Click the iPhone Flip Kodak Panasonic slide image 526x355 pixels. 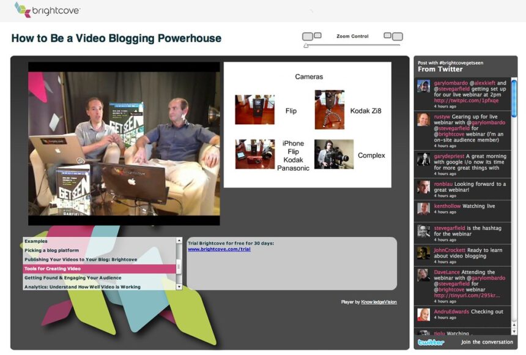255,154
